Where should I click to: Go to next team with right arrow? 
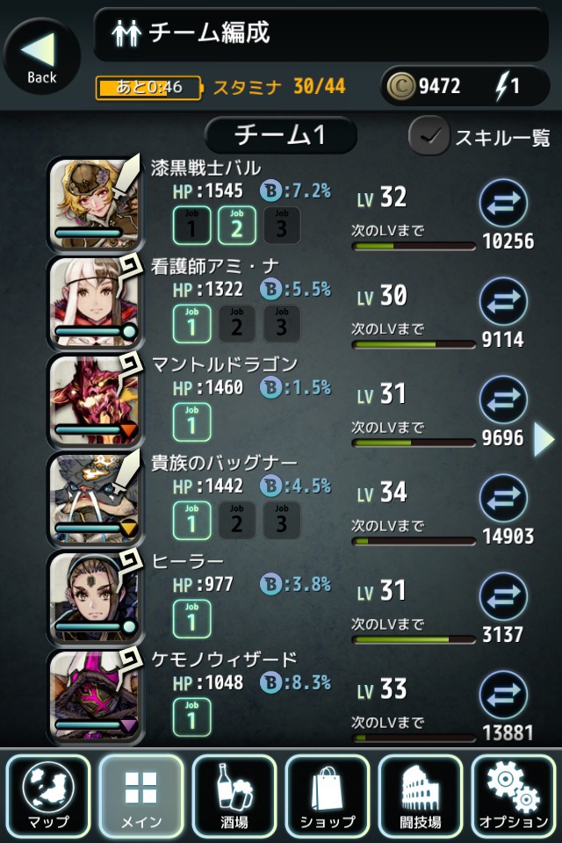coord(544,439)
